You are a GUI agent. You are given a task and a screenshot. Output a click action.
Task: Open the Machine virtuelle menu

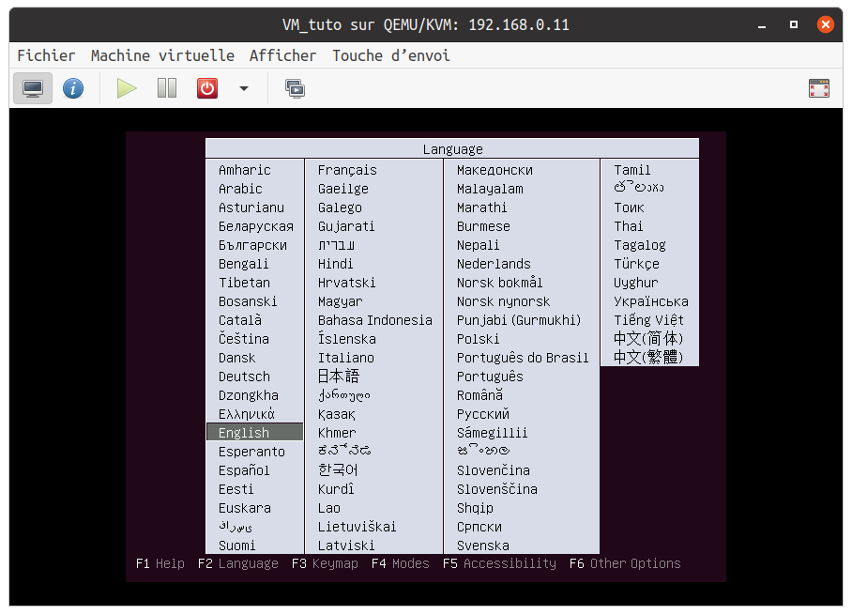162,55
